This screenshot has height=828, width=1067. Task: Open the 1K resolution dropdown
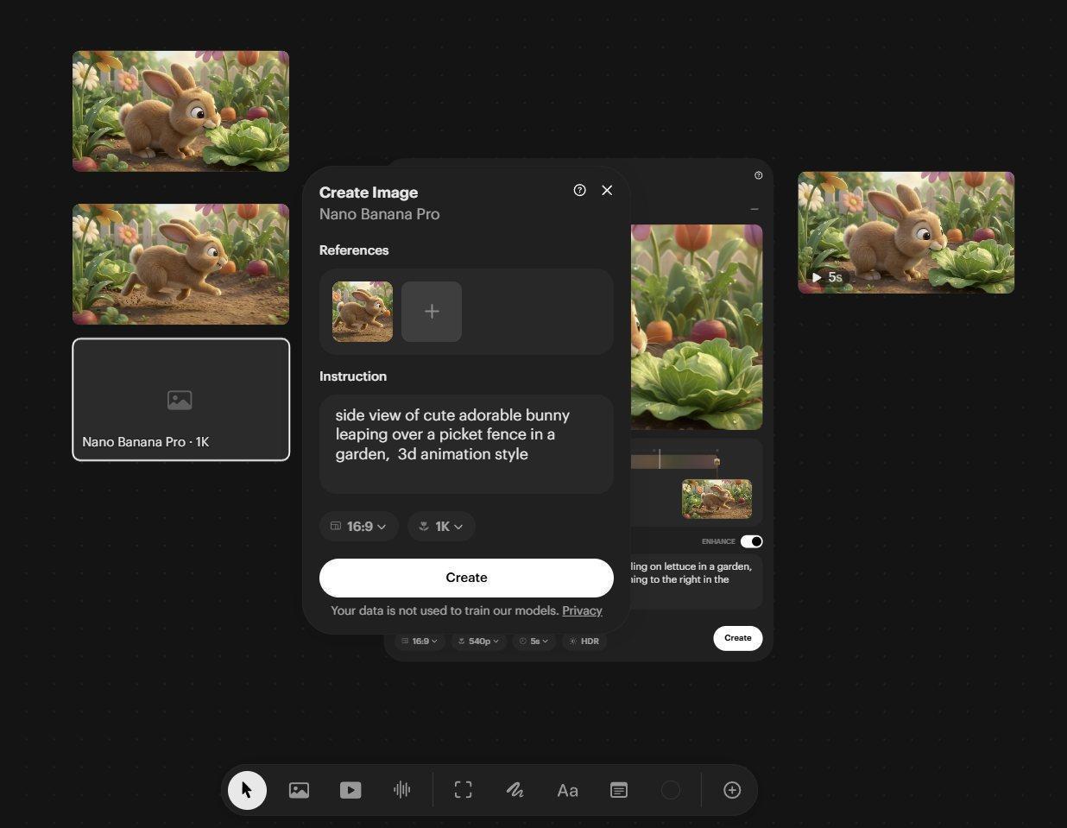pos(441,527)
